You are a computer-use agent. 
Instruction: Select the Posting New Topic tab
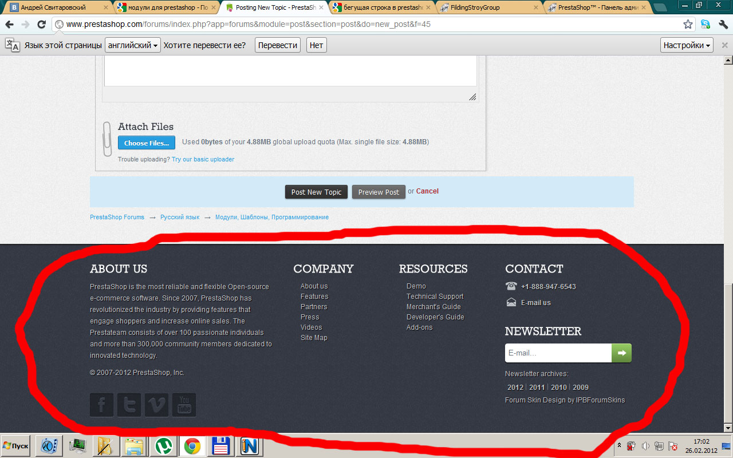(274, 7)
